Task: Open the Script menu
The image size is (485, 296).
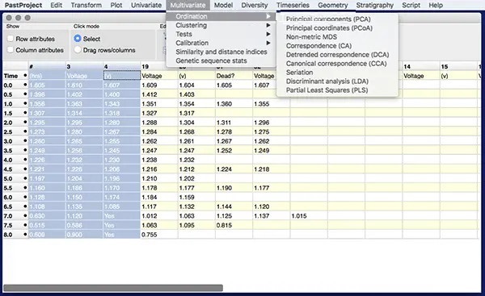Action: pyautogui.click(x=411, y=6)
